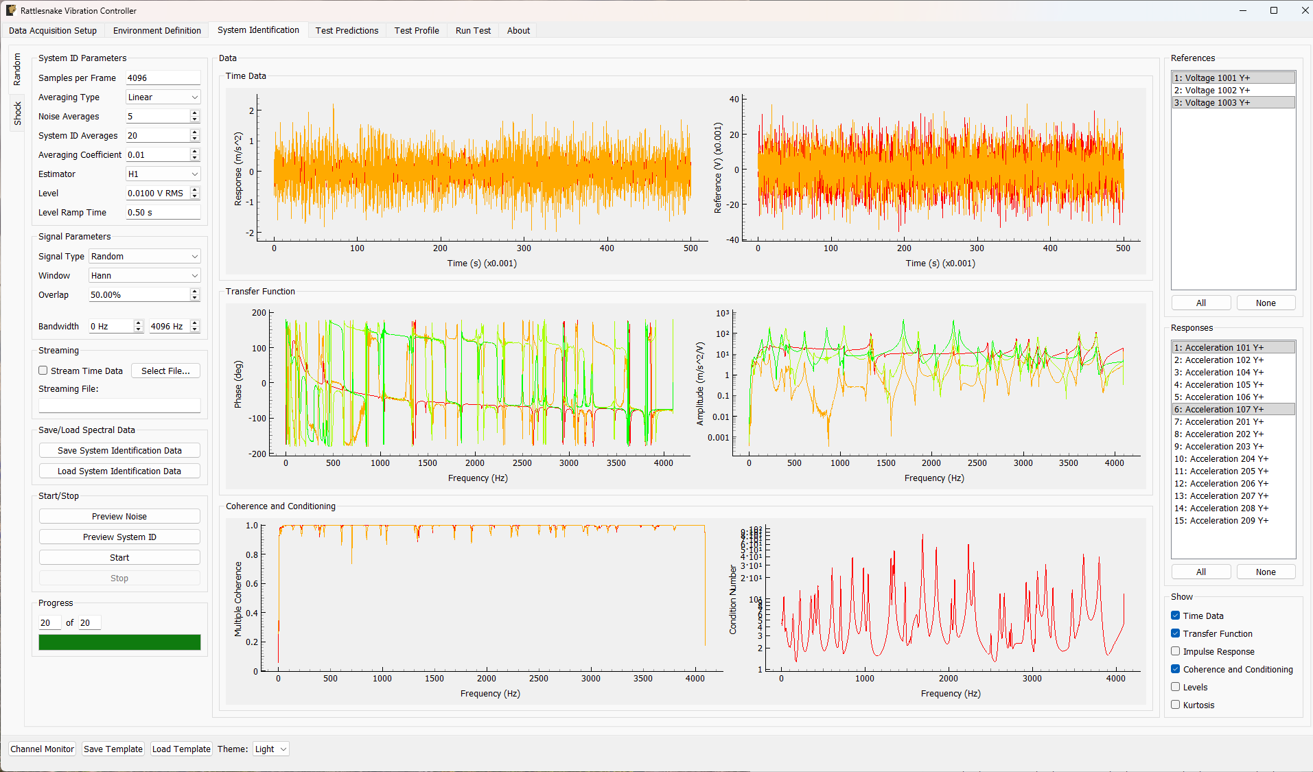1313x772 pixels.
Task: Select response Acceleration 204 Y+
Action: pos(1233,459)
